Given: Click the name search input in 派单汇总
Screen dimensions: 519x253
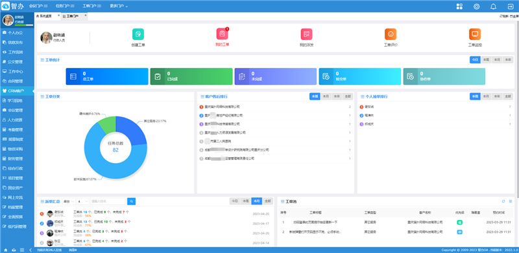Looking at the screenshot, I should click(x=108, y=201).
